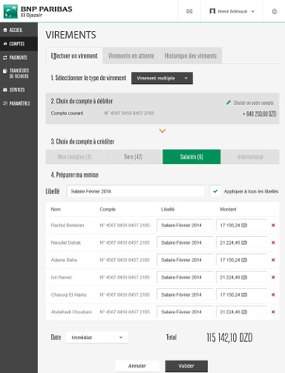Open the Comptes menu label in the sidebar
Image resolution: width=285 pixels, height=373 pixels.
pos(17,44)
